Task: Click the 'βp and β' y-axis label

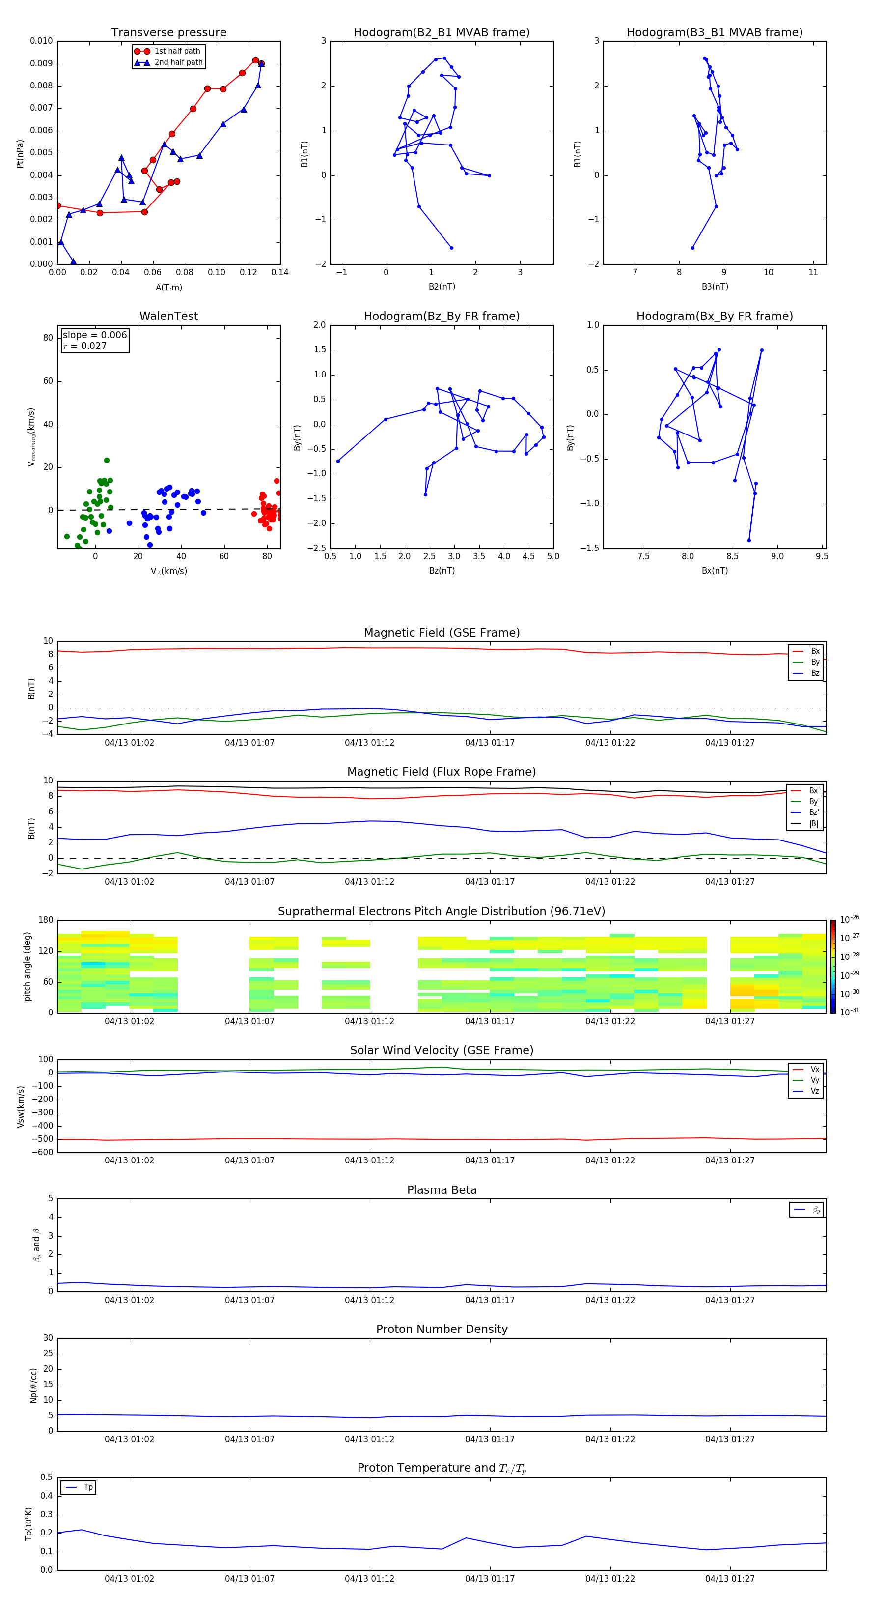Action: [x=36, y=1245]
